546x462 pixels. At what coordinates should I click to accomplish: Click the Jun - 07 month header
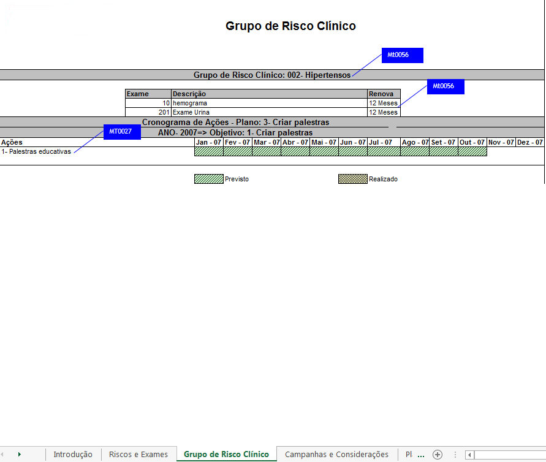click(x=353, y=142)
